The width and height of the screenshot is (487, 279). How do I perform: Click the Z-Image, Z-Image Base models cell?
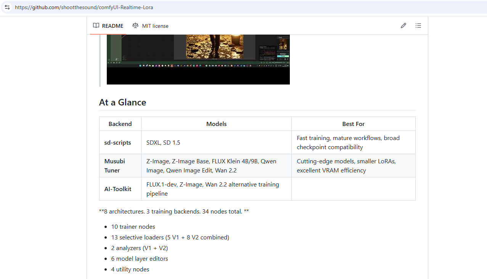216,166
